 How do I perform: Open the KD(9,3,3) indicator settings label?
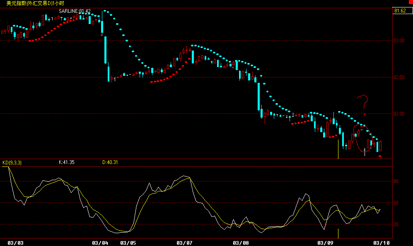(x=12, y=163)
